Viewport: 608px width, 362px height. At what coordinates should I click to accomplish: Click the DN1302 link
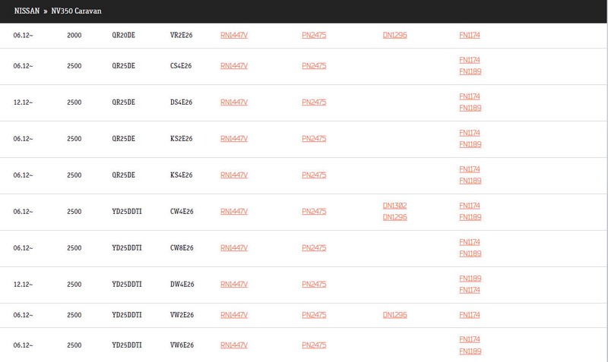click(394, 206)
